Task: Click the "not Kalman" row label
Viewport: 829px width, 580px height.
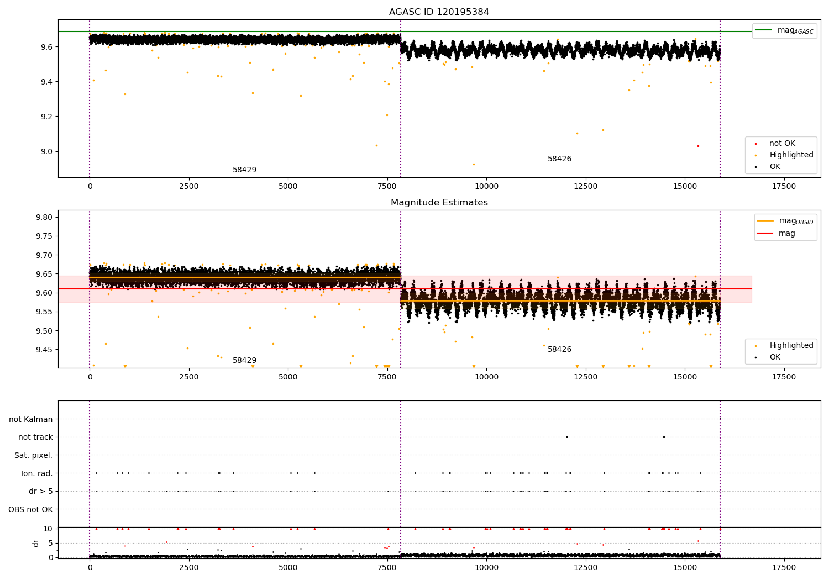Action: coord(31,420)
